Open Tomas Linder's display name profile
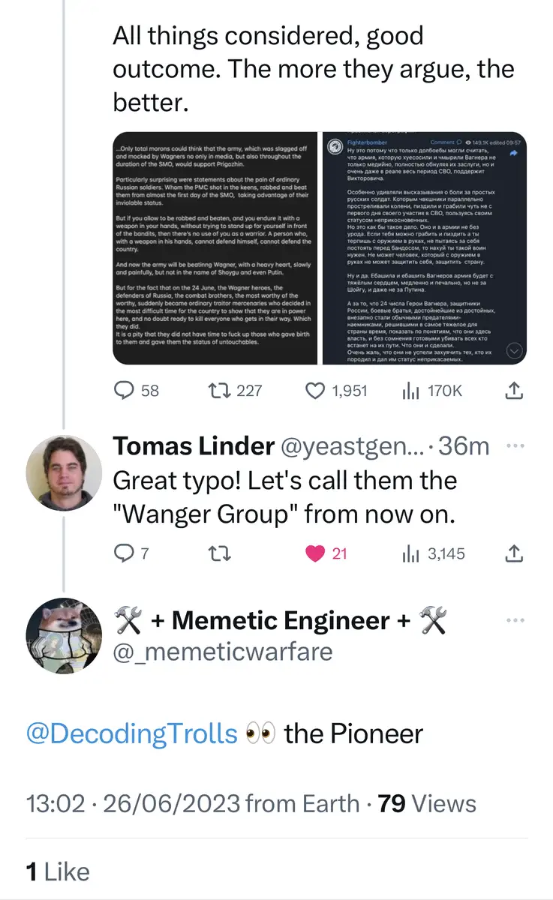 tap(193, 446)
